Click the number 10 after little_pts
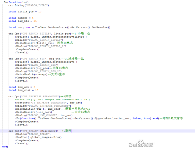Screen dimensions: 195x149 (40, 12)
